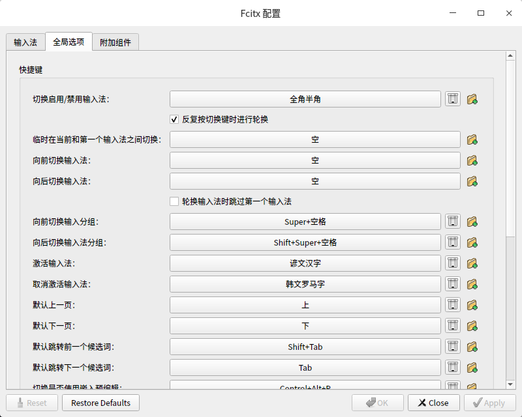The image size is (522, 417).
Task: Uncheck 反复按切换键时进行轮换 checkbox
Action: pos(174,119)
